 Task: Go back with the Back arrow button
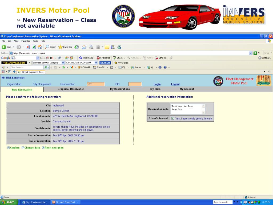[x=6, y=47]
